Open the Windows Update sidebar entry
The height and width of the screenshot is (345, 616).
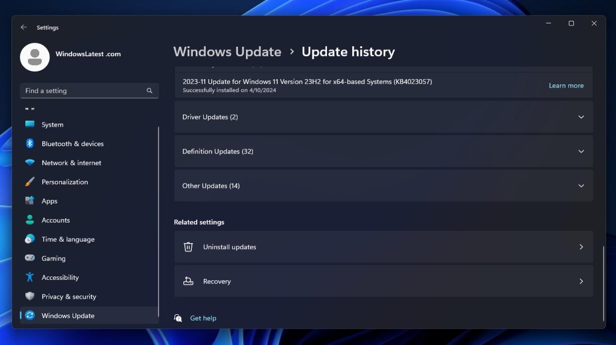67,316
